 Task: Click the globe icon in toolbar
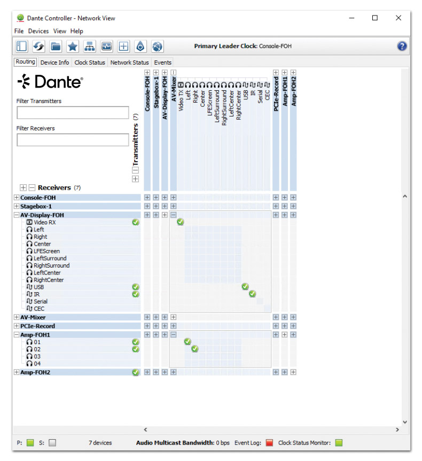coord(157,46)
